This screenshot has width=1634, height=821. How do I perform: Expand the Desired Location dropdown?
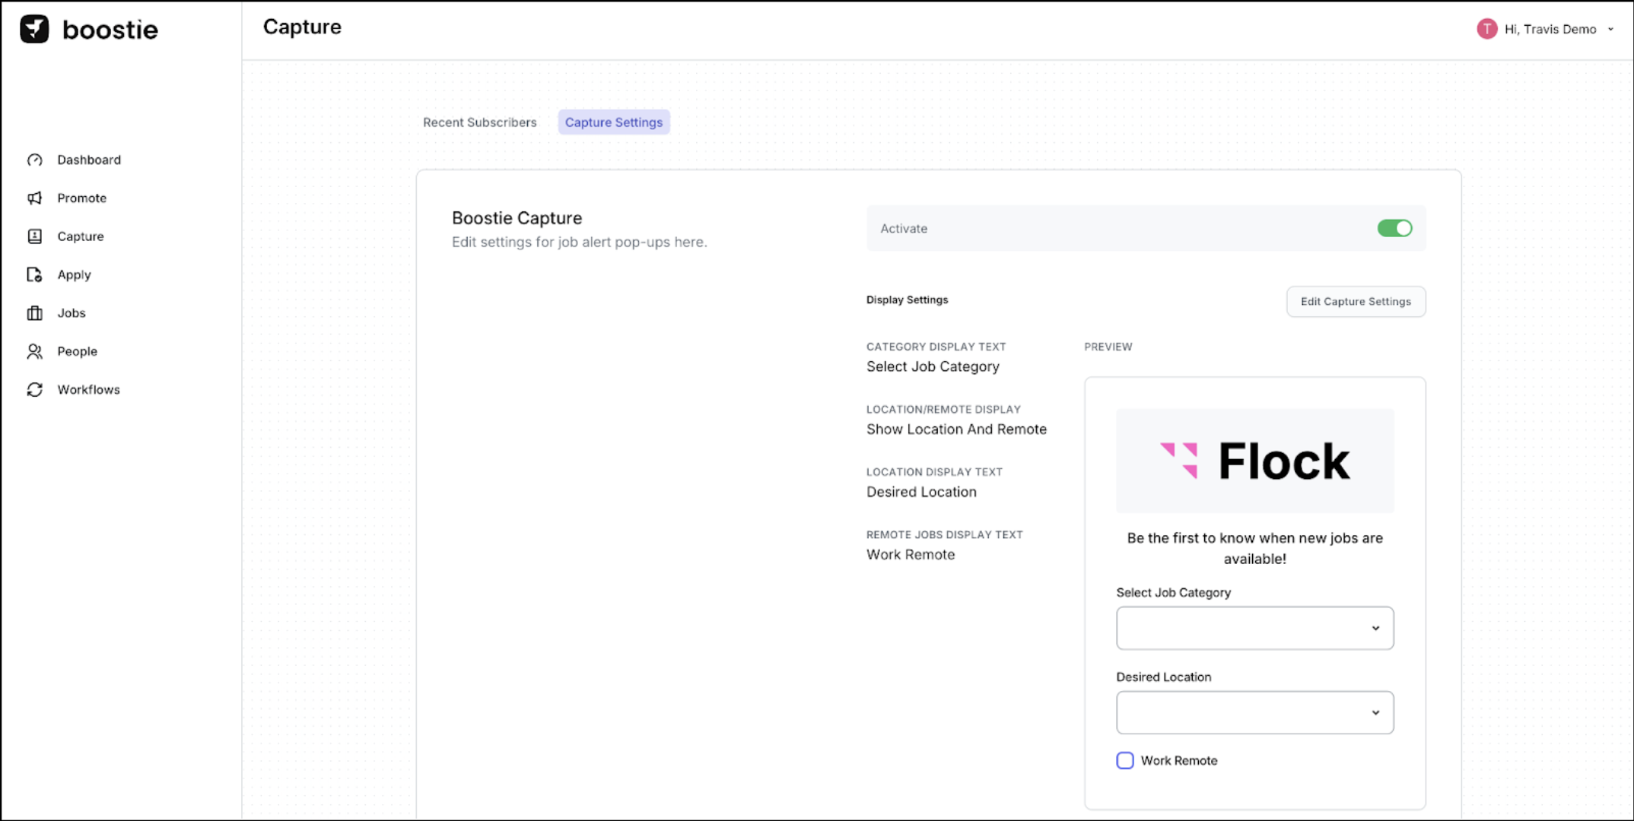(x=1254, y=712)
